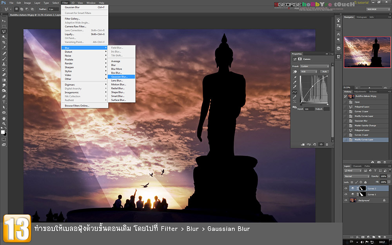The height and width of the screenshot is (245, 392).
Task: Choose Motion Blur... from Blur submenu
Action: 122,85
